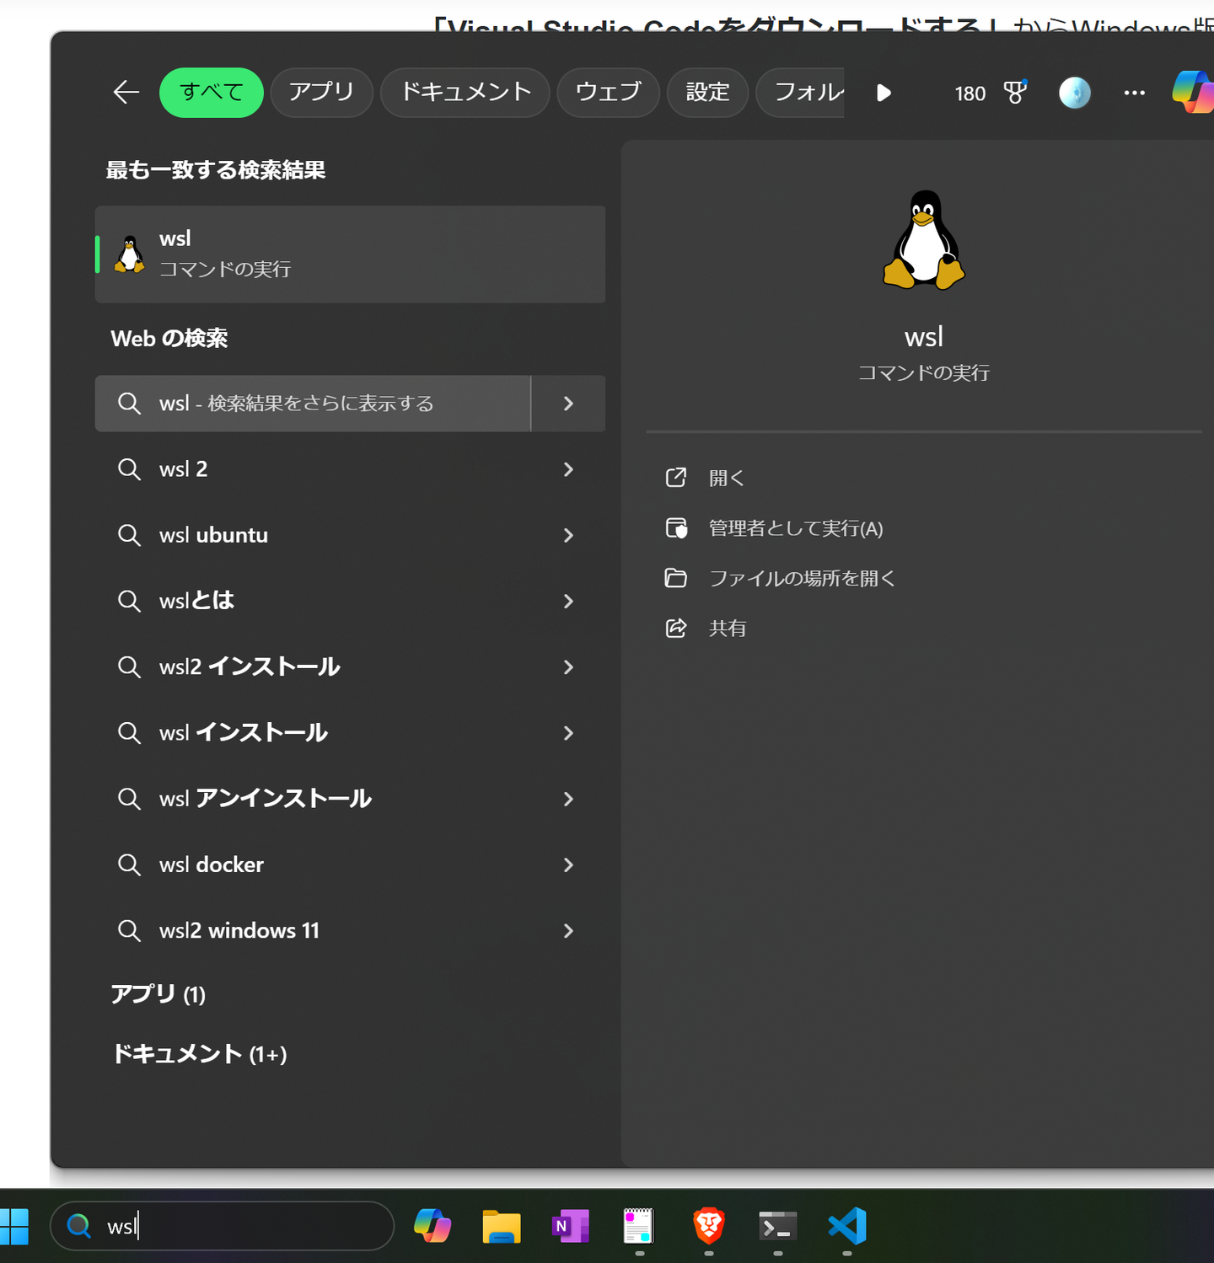The height and width of the screenshot is (1263, 1214).
Task: Click the search magnifier beside 'wsl docker'
Action: point(129,864)
